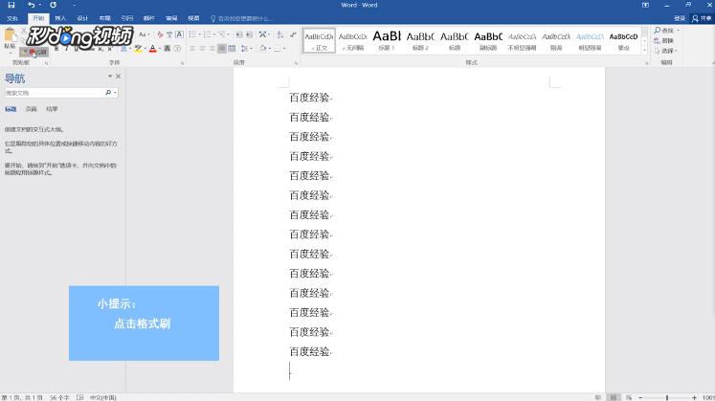The image size is (715, 401).
Task: Switch to web layout view in status bar
Action: (x=629, y=397)
